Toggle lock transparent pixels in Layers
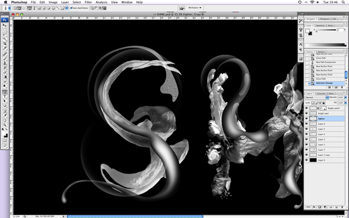The width and height of the screenshot is (349, 218). tap(313, 103)
